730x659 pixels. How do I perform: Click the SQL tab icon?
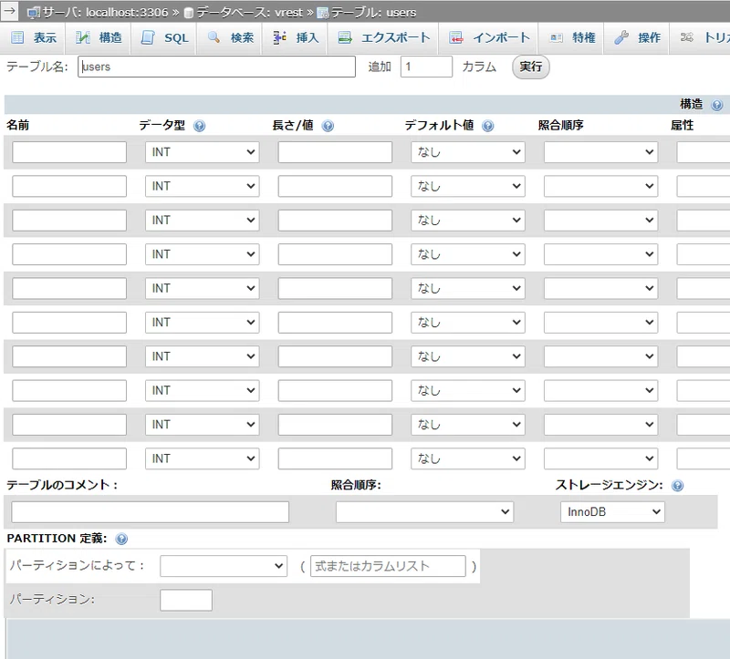pos(148,37)
